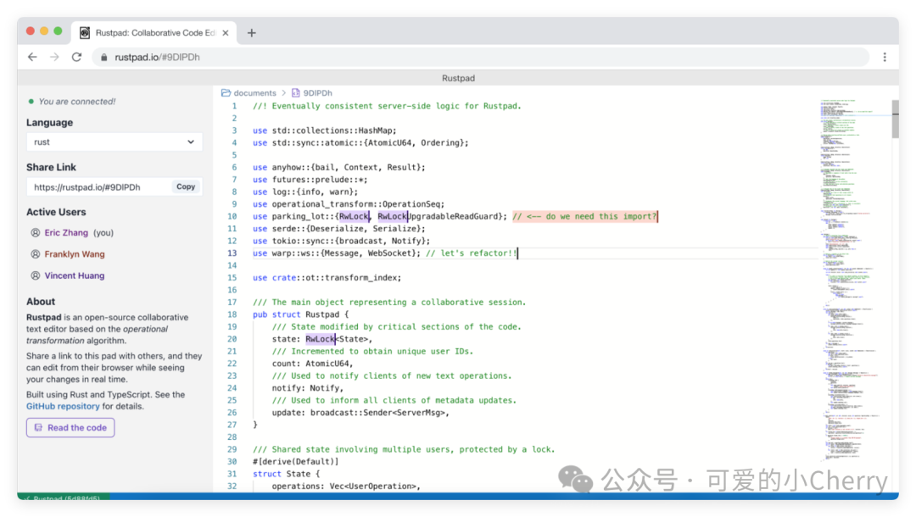This screenshot has height=517, width=916.
Task: Click the green connected status dot
Action: 31,102
